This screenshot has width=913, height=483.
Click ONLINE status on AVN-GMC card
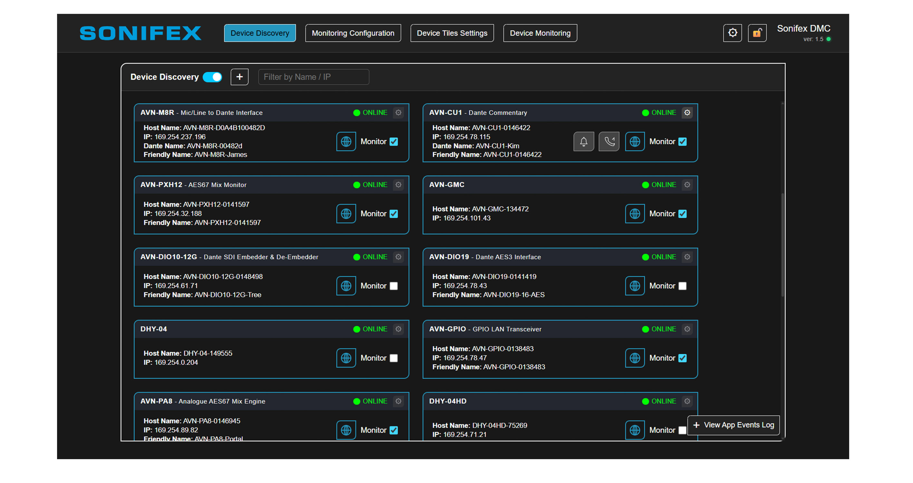[x=659, y=185]
